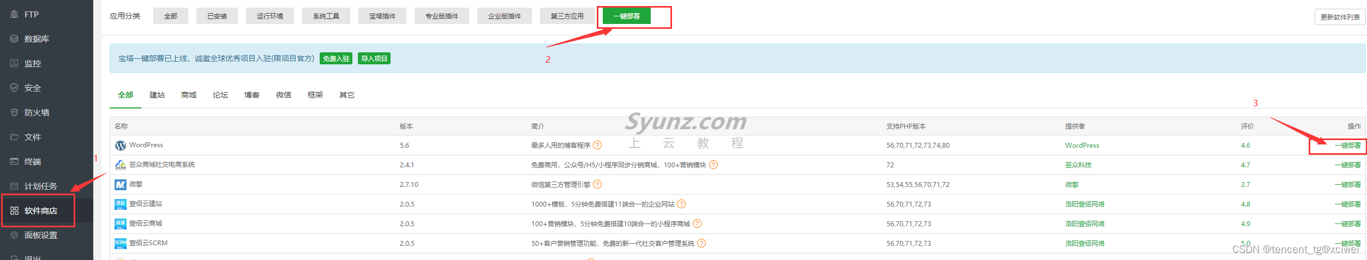Select the 专业版插件 category button

click(442, 16)
